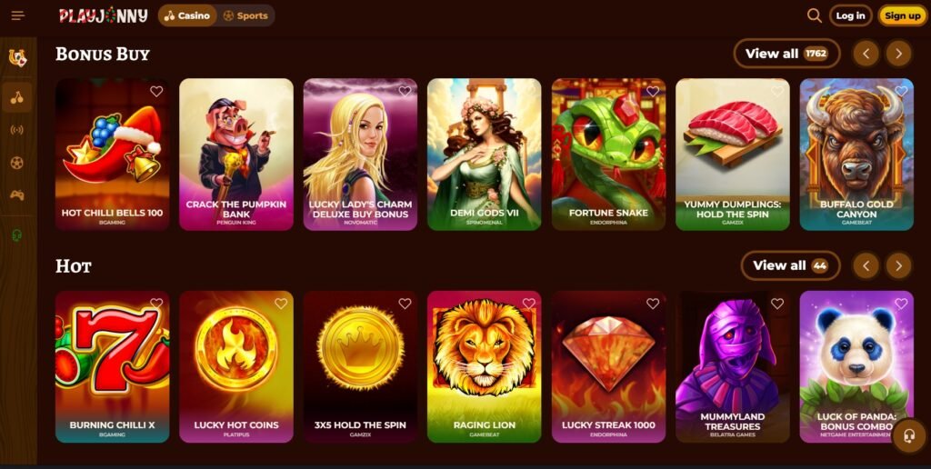Click the search magnifier icon
The image size is (931, 469).
(814, 15)
